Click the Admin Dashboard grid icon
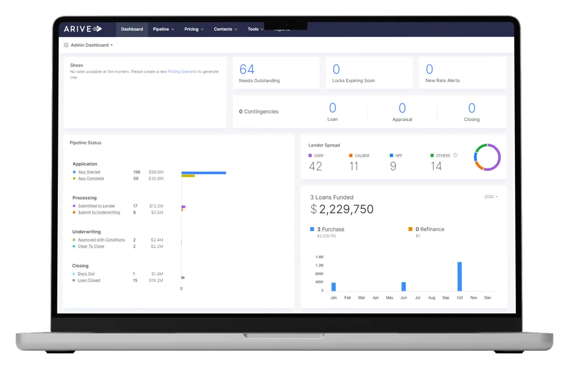The image size is (569, 365). coord(66,45)
